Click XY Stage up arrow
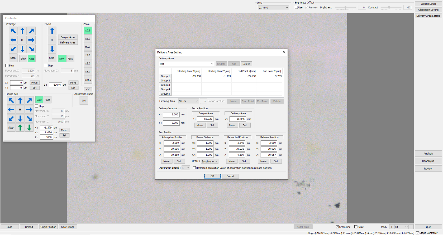443x235 pixels. 22,31
